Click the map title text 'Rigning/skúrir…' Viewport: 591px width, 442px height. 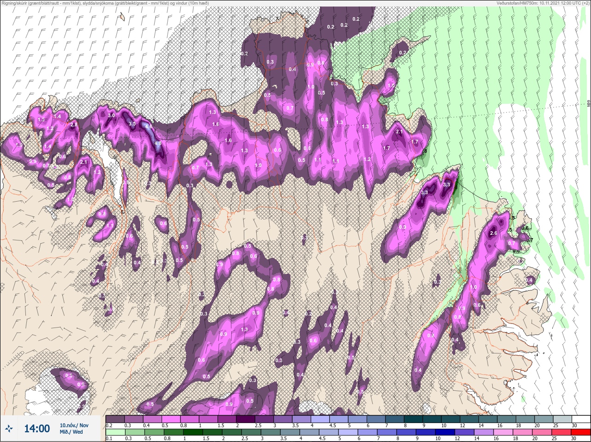pyautogui.click(x=104, y=3)
